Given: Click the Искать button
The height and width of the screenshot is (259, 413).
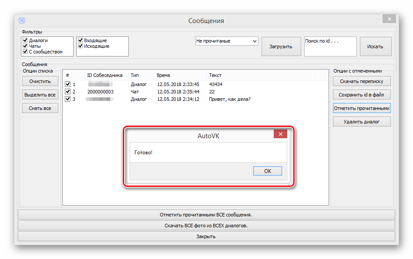Looking at the screenshot, I should coord(375,46).
